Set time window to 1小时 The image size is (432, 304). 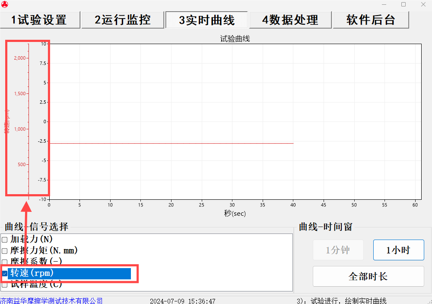398,250
